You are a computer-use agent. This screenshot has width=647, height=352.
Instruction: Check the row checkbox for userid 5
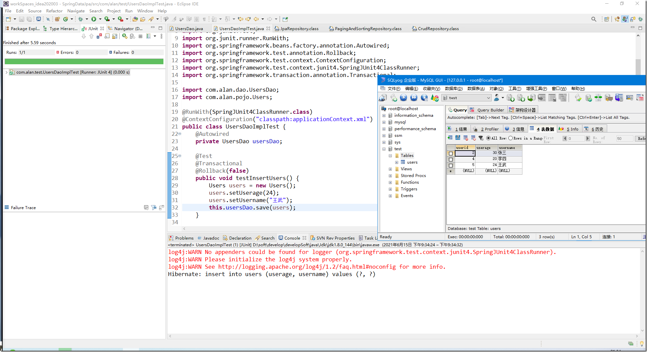pos(451,165)
